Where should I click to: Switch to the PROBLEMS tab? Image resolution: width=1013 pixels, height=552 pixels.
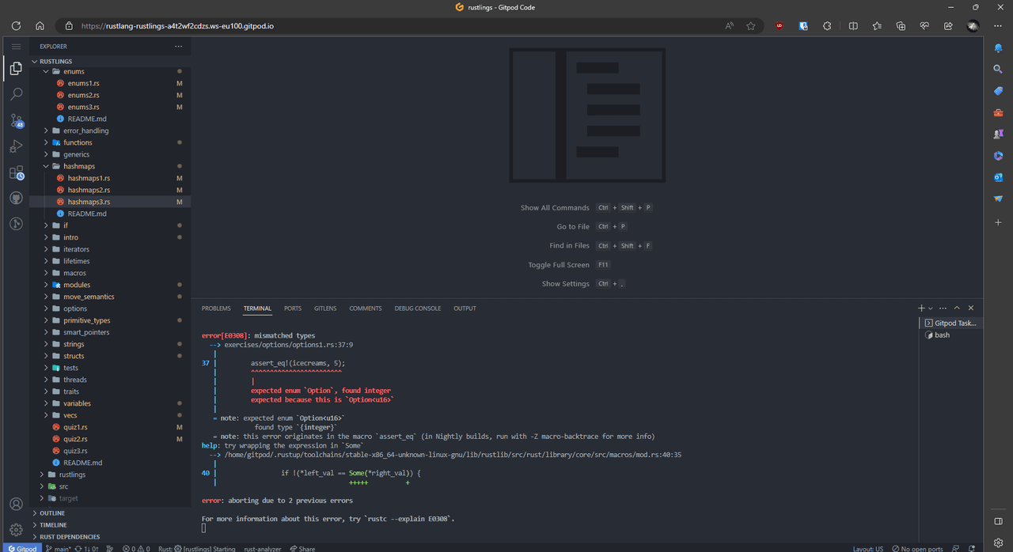(x=216, y=308)
